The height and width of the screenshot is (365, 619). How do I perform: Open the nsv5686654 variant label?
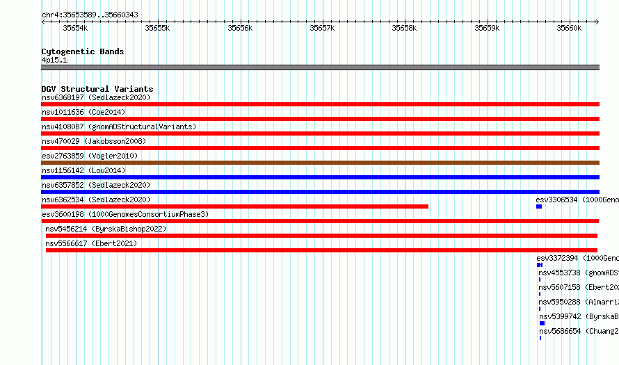coord(579,331)
